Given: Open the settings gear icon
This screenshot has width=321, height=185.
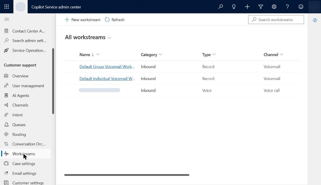Looking at the screenshot, I should [x=274, y=7].
